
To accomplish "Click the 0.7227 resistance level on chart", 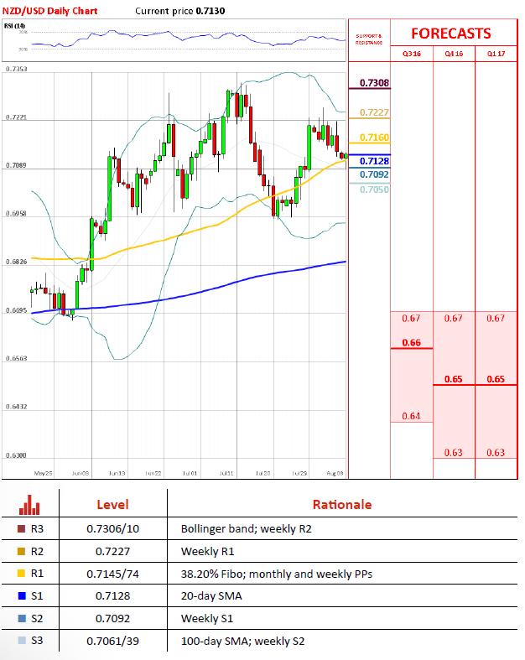I will pyautogui.click(x=374, y=112).
